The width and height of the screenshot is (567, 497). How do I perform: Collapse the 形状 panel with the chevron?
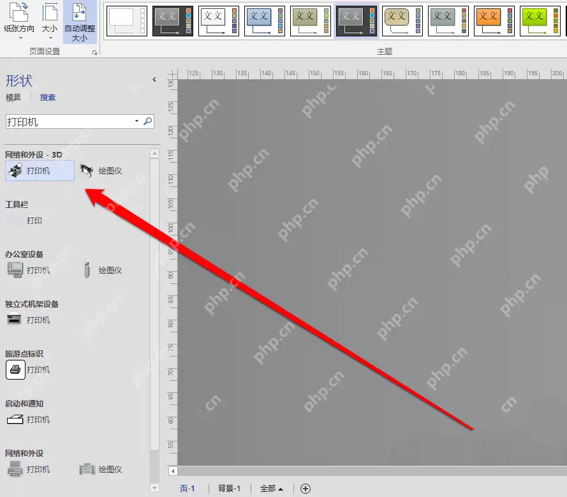(154, 80)
